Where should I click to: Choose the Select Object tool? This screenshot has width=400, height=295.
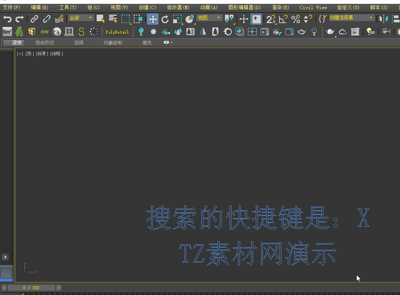(x=100, y=19)
